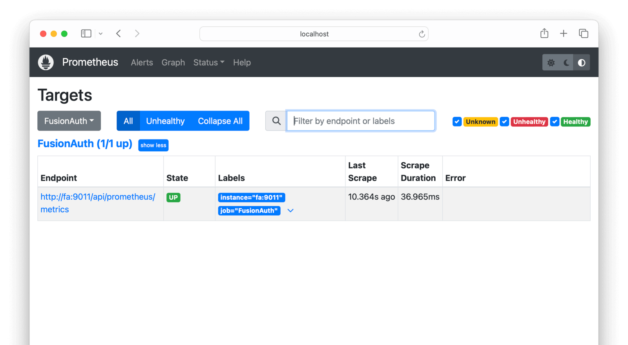Expand discovered labels chevron in Labels column
The image size is (628, 345).
[290, 211]
